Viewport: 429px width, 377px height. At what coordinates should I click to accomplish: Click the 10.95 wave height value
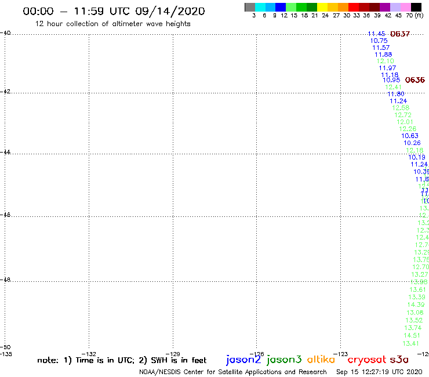coord(391,80)
